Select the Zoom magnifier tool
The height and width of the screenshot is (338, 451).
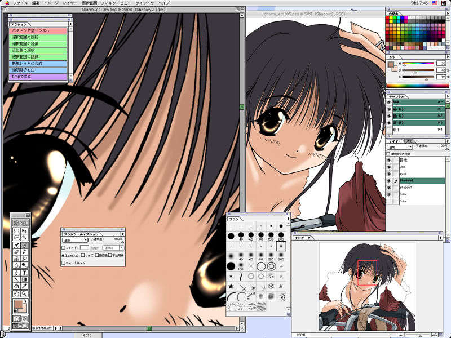coord(25,293)
